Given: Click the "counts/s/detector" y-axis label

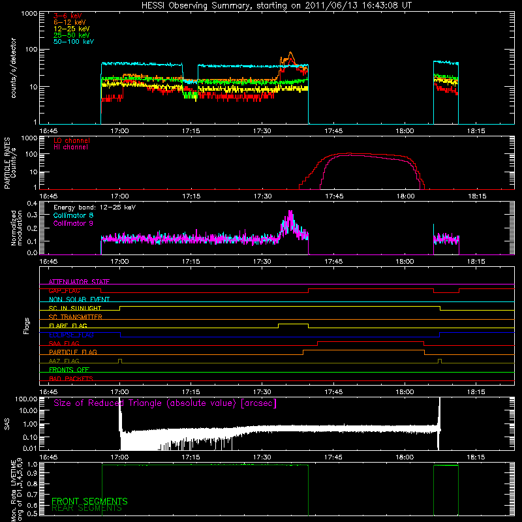Looking at the screenshot, I should (14, 68).
